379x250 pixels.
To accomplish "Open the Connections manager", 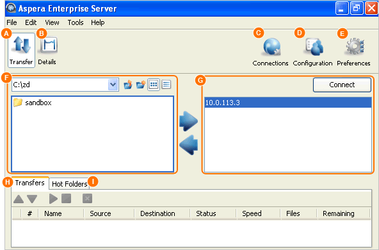I will click(x=270, y=52).
